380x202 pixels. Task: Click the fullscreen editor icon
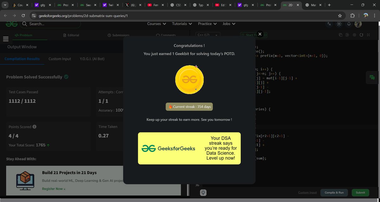(x=368, y=35)
